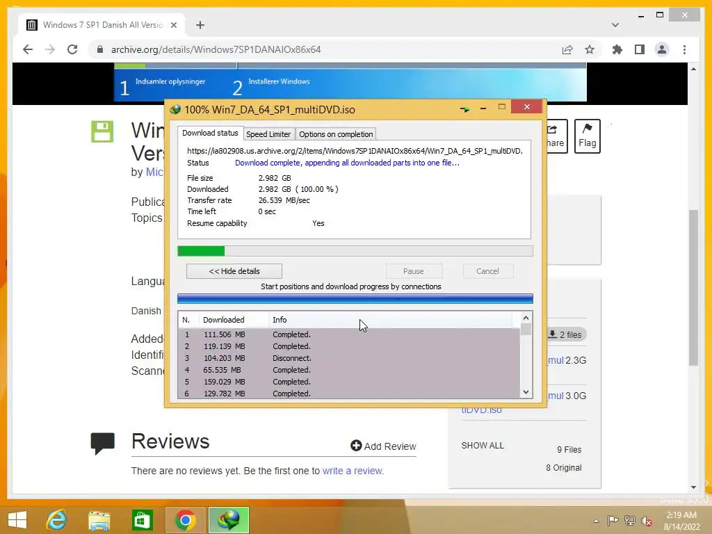Select the Windows 7 SP1 Danish tab
Screen dimensions: 712x534
[x=102, y=25]
